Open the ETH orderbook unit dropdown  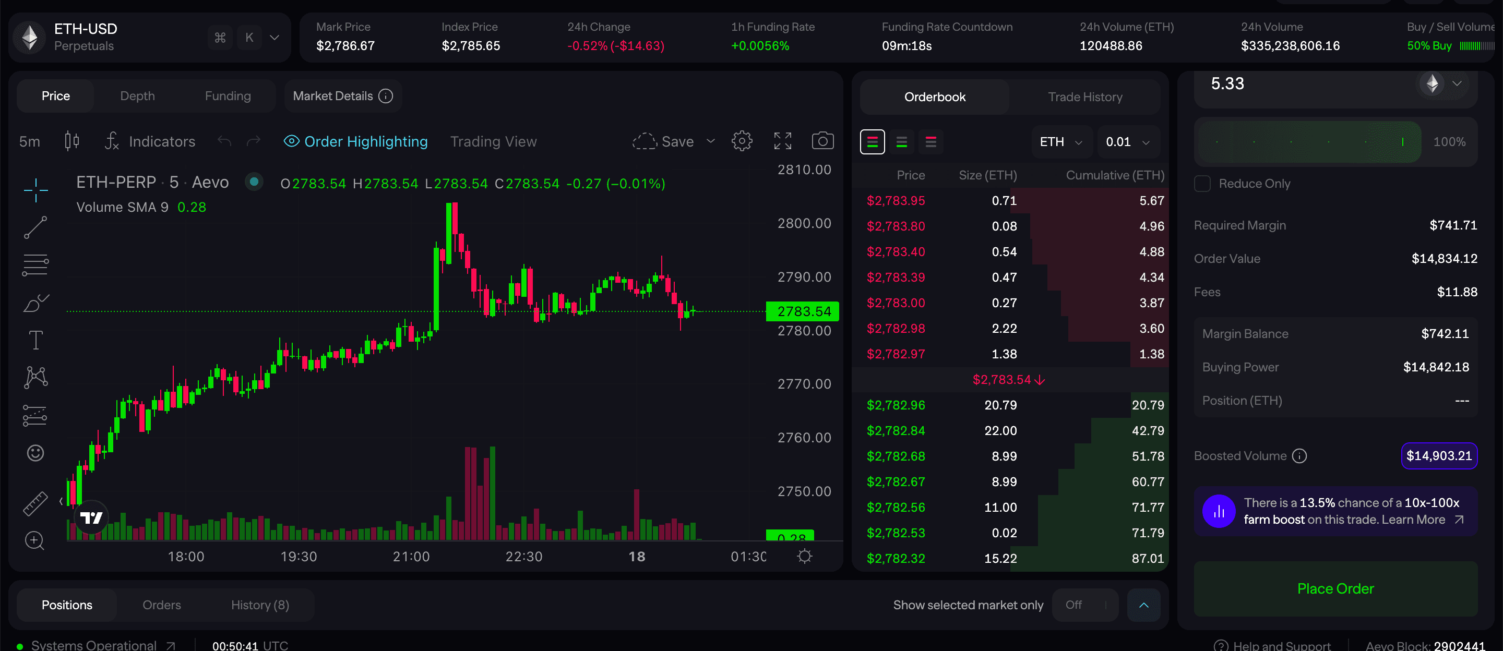coord(1061,142)
